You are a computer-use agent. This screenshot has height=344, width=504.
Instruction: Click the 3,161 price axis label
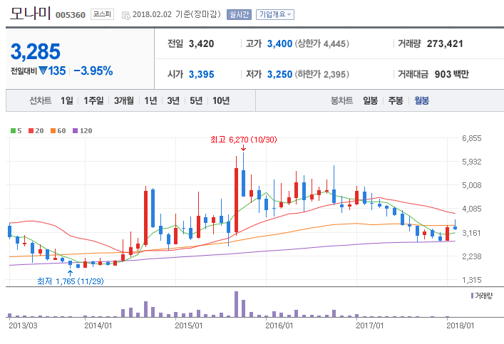(x=471, y=233)
